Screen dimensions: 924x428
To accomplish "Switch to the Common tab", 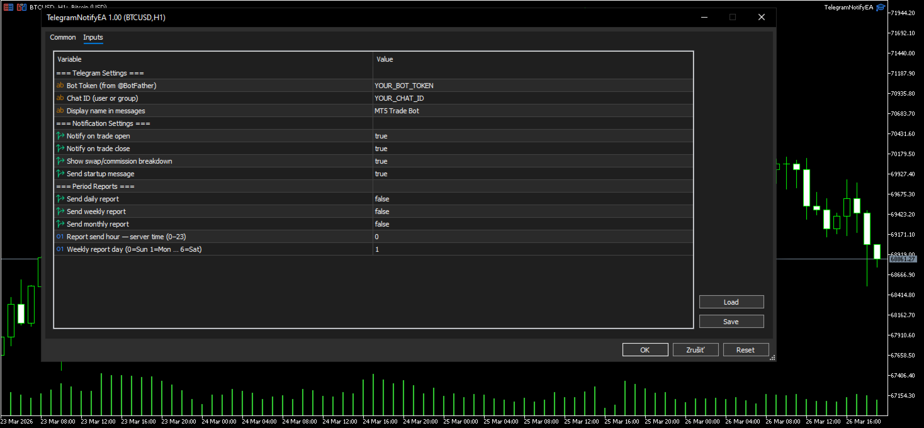I will point(63,37).
